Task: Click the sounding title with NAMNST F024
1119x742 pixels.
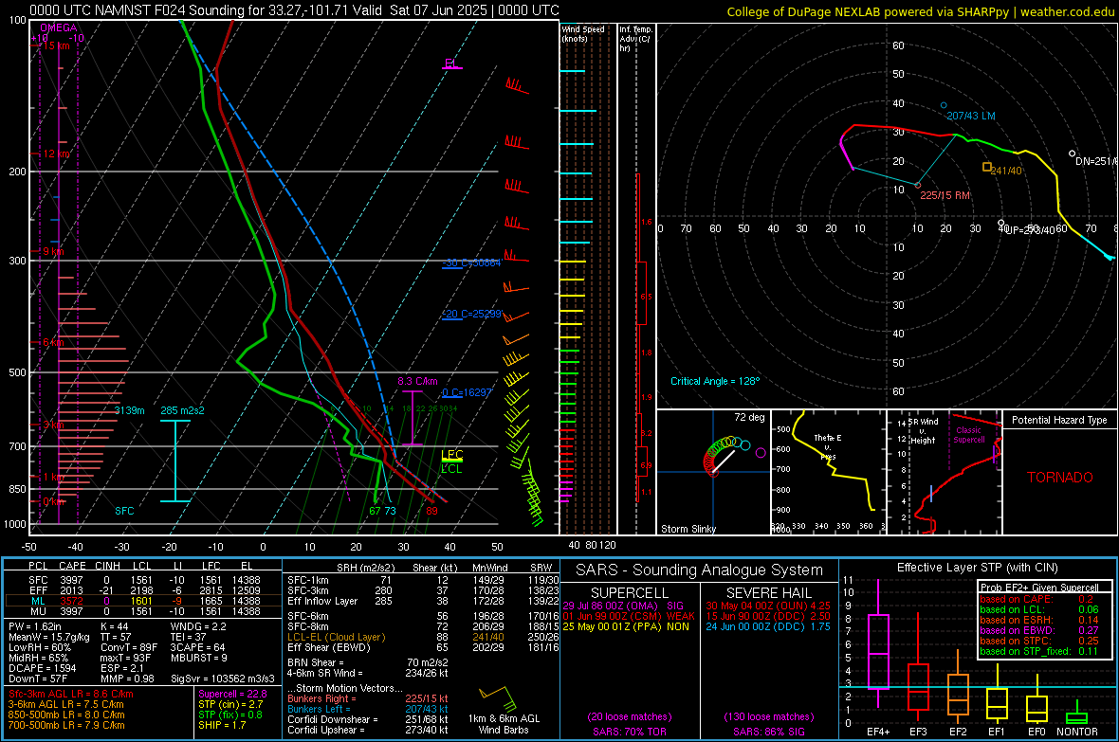Action: tap(294, 10)
